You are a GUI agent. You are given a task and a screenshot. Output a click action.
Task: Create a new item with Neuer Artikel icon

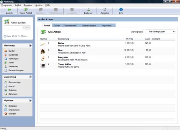click(26, 10)
